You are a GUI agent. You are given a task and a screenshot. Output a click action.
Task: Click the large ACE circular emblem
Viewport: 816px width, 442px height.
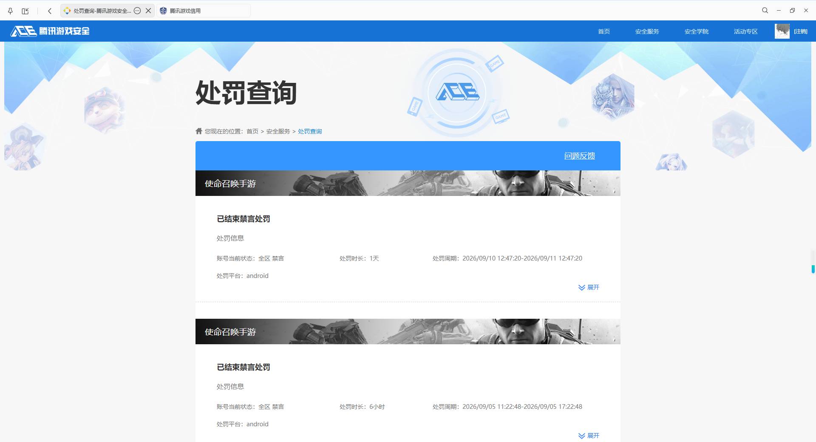coord(457,92)
